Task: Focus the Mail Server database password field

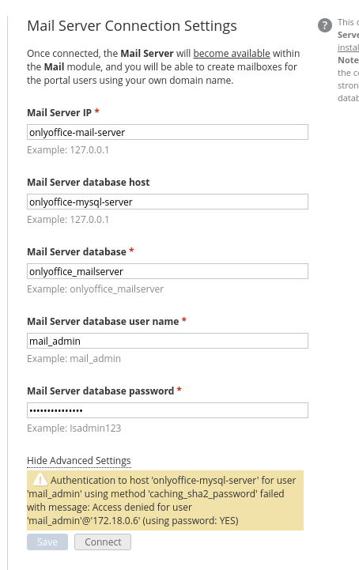Action: [x=168, y=410]
